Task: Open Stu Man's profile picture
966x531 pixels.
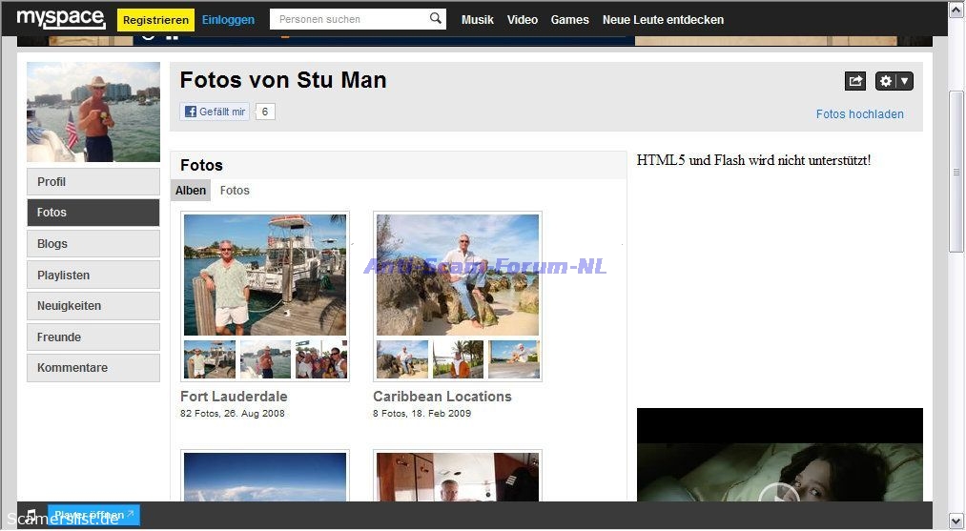Action: click(93, 112)
